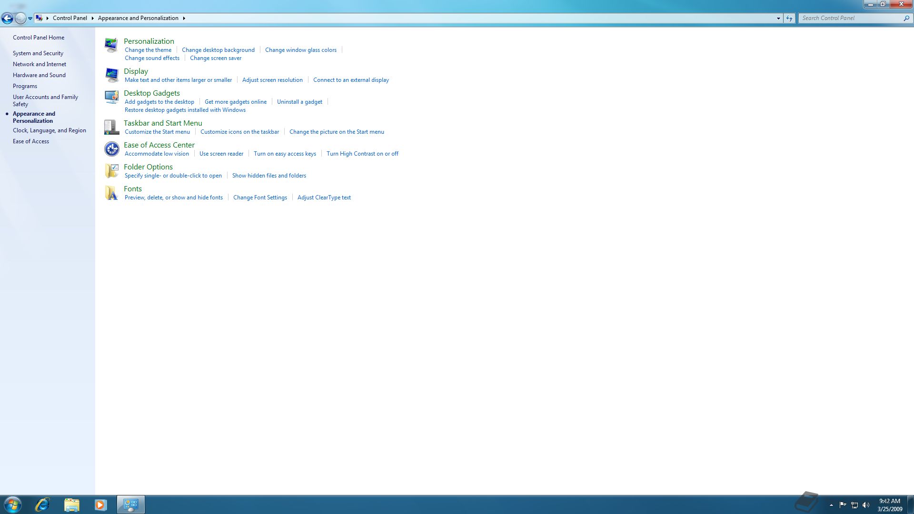This screenshot has height=514, width=914.
Task: Click Change sound effects
Action: pyautogui.click(x=152, y=58)
